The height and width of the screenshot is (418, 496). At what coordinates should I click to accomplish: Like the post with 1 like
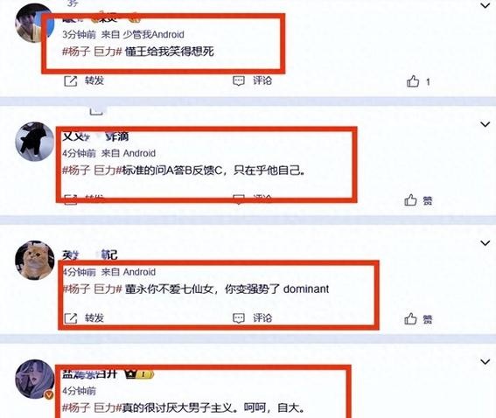coord(413,81)
